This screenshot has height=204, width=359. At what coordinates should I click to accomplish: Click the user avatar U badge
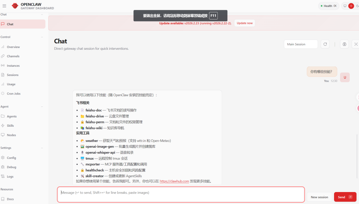[345, 77]
